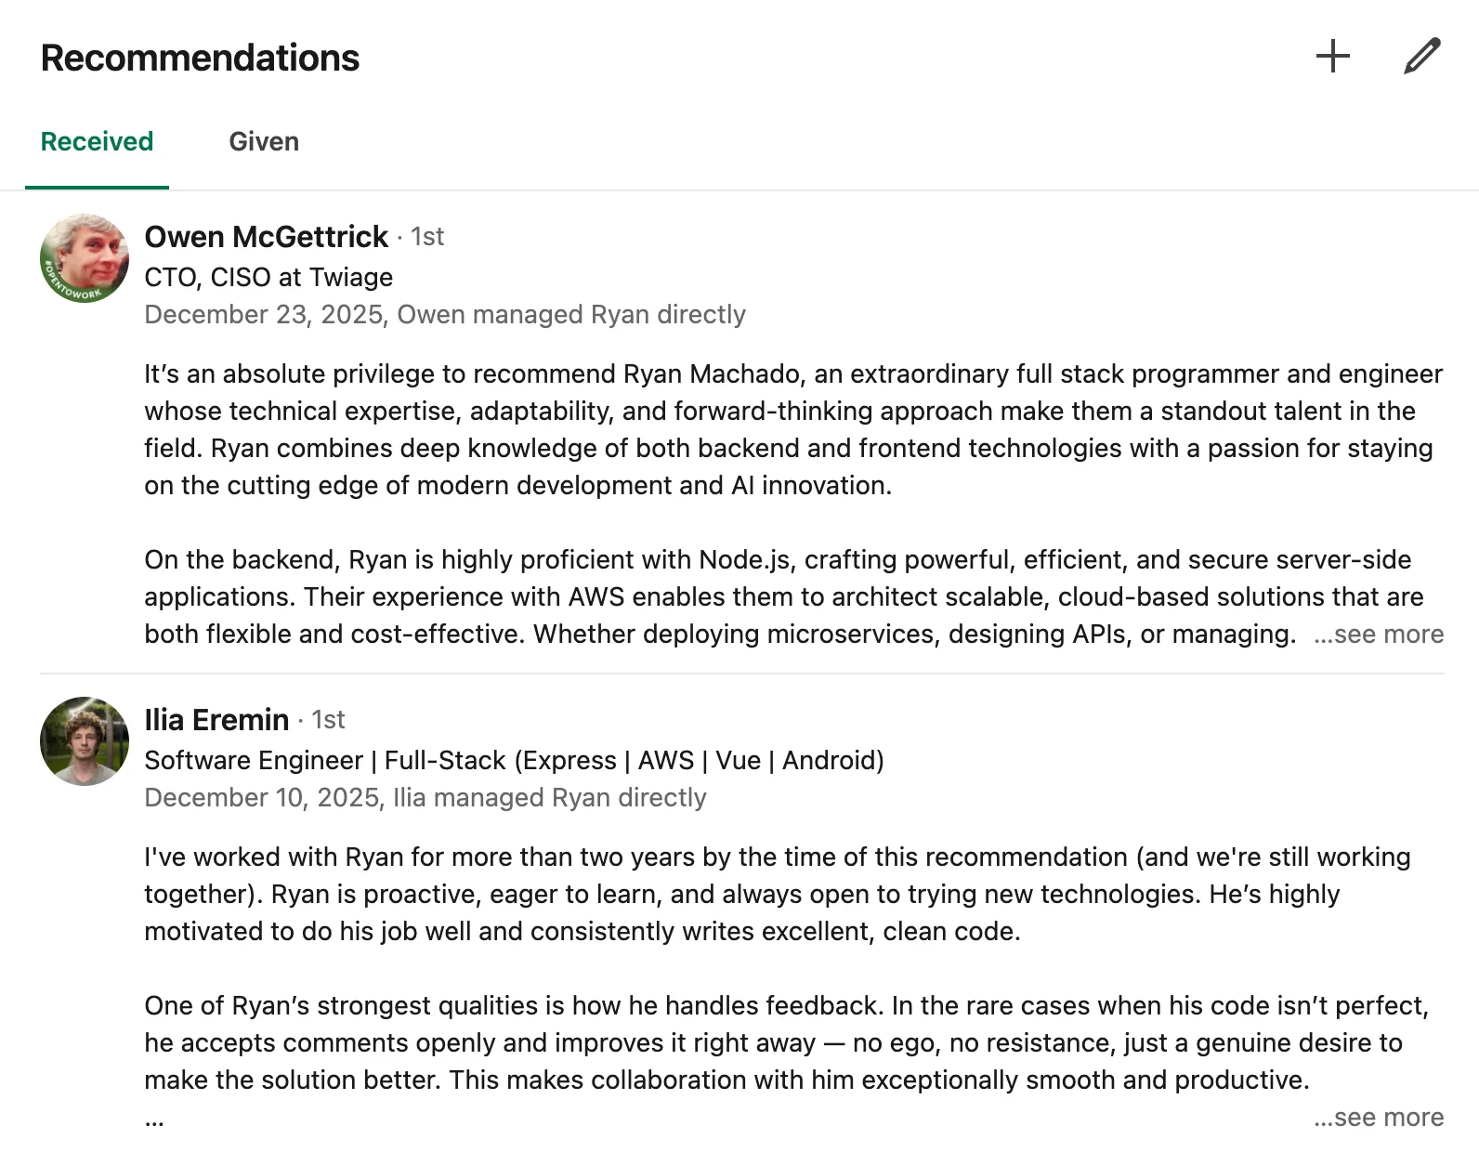Screen dimensions: 1479x1152
Task: Click the "It's an absolute privilege" paragraph
Action: tap(792, 429)
